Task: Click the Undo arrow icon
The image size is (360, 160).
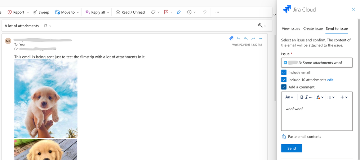Action: point(205,12)
